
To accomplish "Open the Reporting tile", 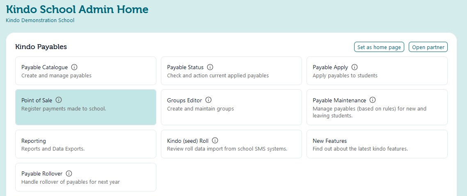I will click(86, 144).
